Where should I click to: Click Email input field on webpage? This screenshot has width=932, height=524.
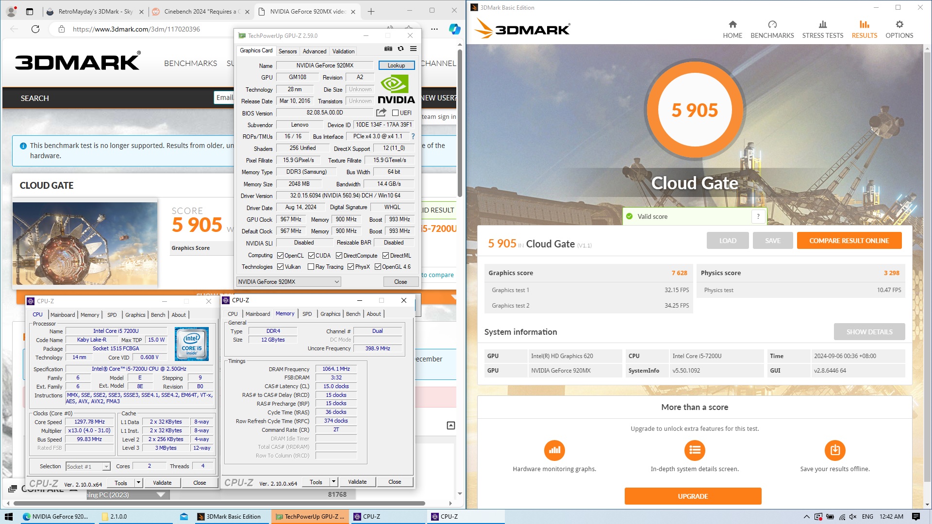tap(224, 98)
